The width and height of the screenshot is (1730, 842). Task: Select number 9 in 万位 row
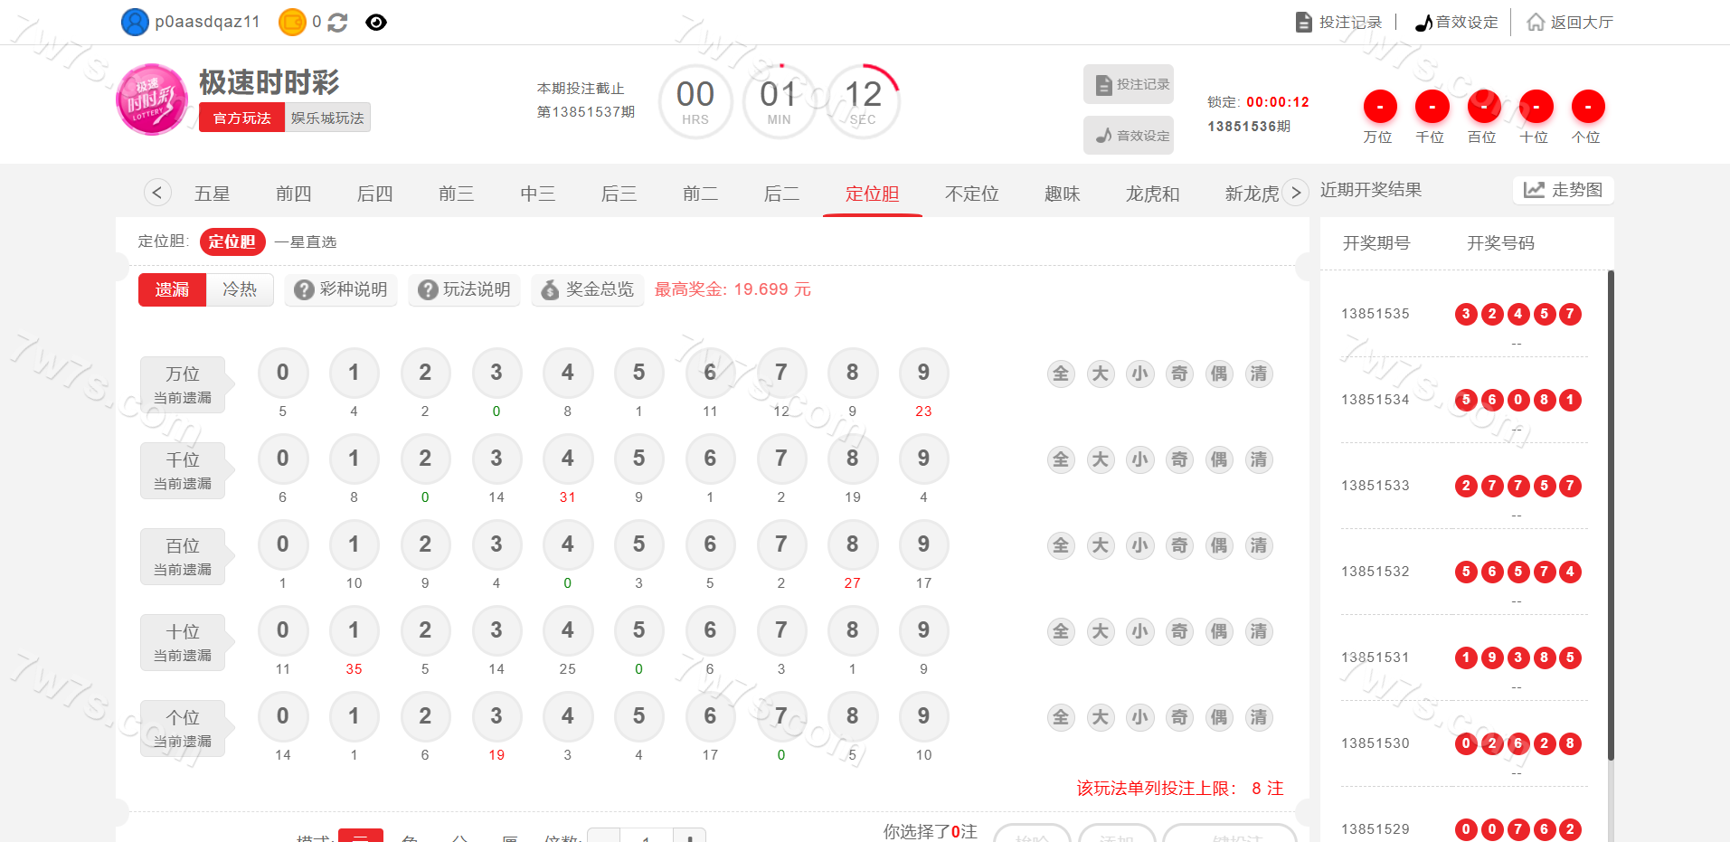pos(922,373)
